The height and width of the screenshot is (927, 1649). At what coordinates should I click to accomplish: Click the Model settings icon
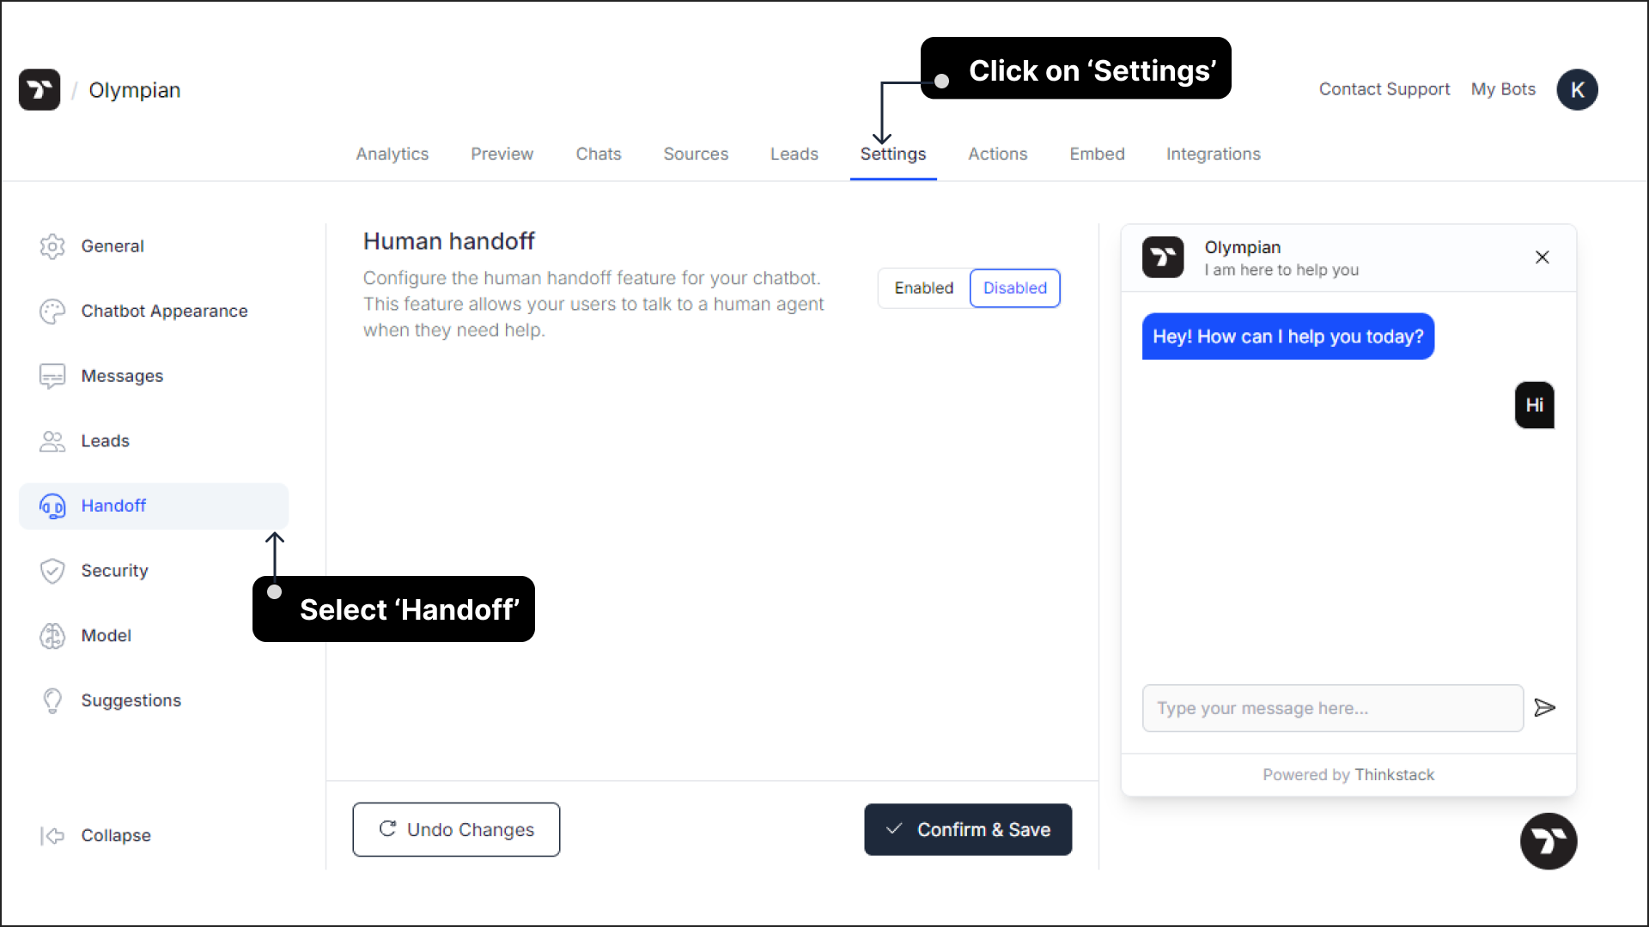point(52,635)
